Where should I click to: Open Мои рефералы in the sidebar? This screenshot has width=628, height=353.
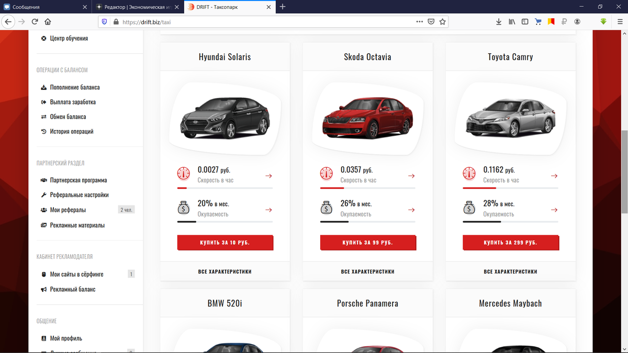coord(63,210)
